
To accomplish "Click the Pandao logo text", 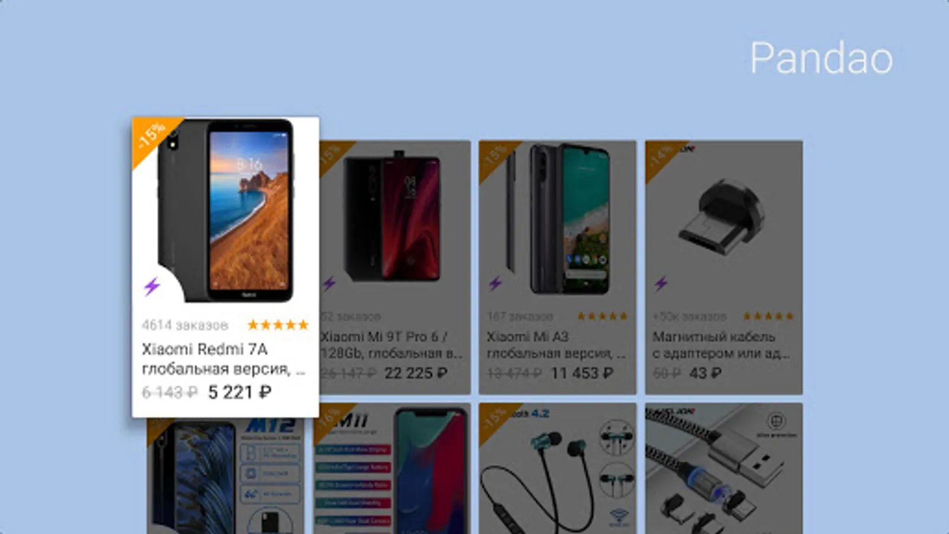I will (821, 58).
